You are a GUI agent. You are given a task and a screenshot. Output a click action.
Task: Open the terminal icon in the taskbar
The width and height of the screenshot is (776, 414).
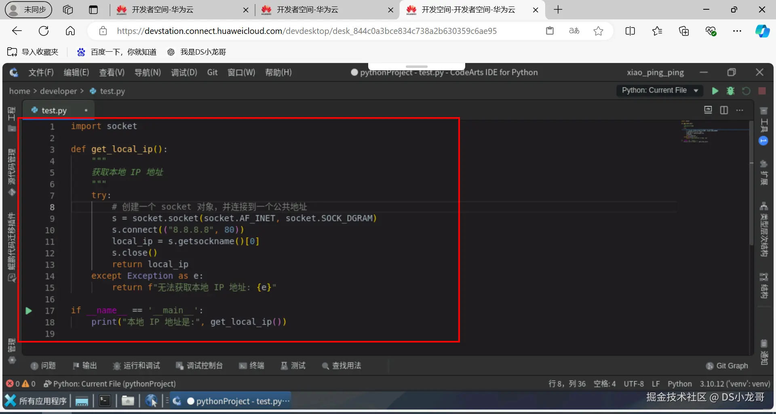tap(105, 401)
